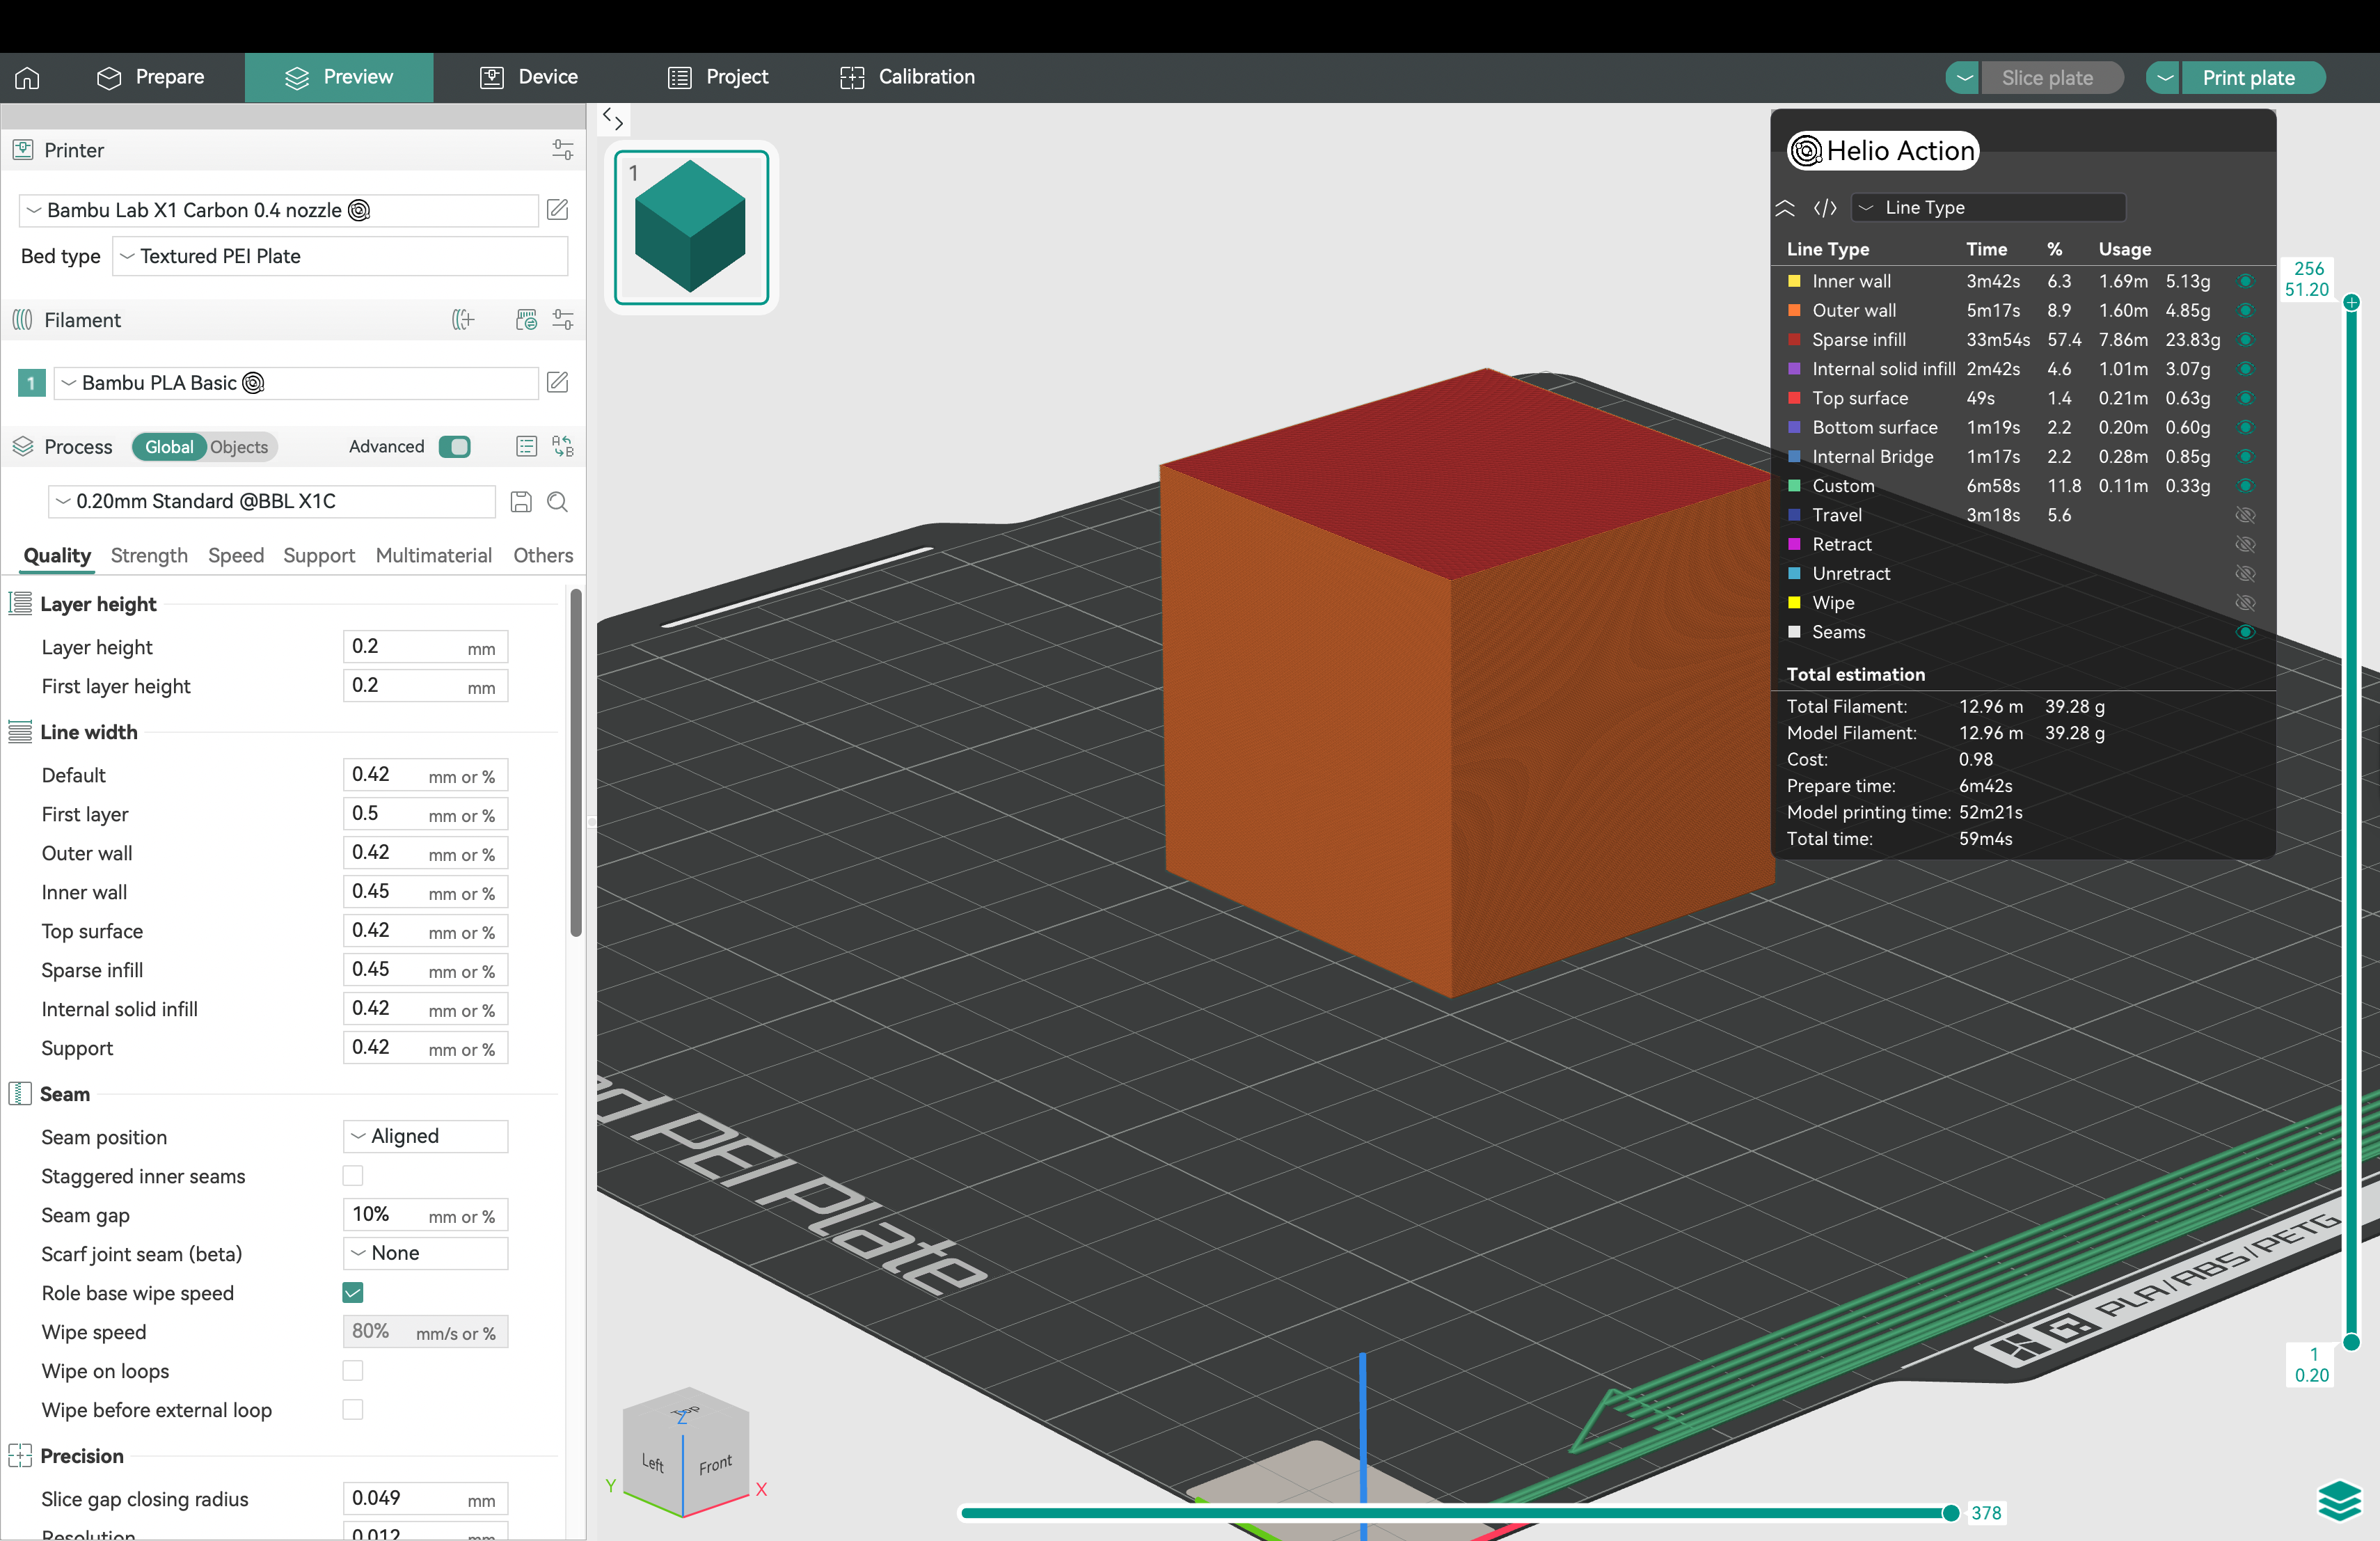This screenshot has height=1541, width=2380.
Task: Collapse the left sidebar with arrow icon
Action: tap(613, 120)
